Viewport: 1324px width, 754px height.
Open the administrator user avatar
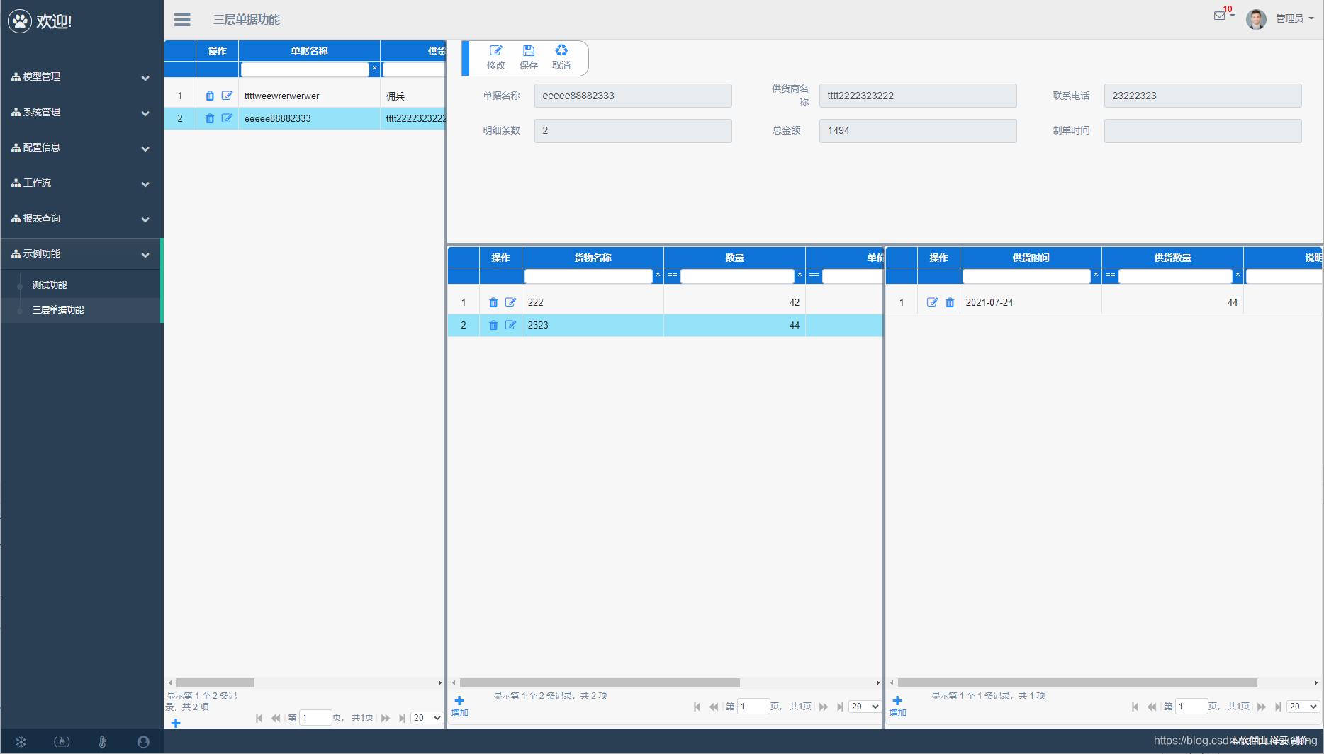1256,19
